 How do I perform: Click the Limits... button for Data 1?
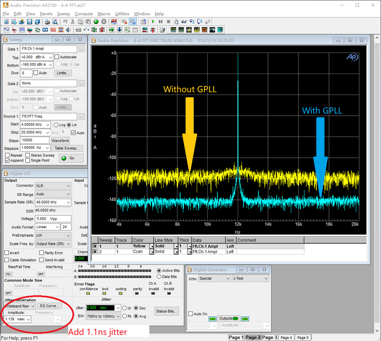[x=63, y=73]
